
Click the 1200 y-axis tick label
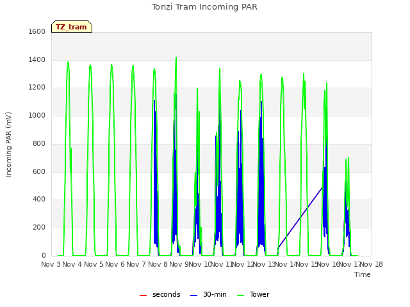[x=37, y=88]
